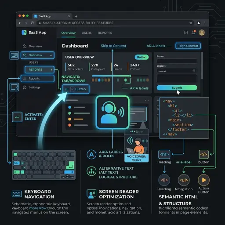Open a new browser tab with plus
225x225 pixels.
click(x=76, y=16)
